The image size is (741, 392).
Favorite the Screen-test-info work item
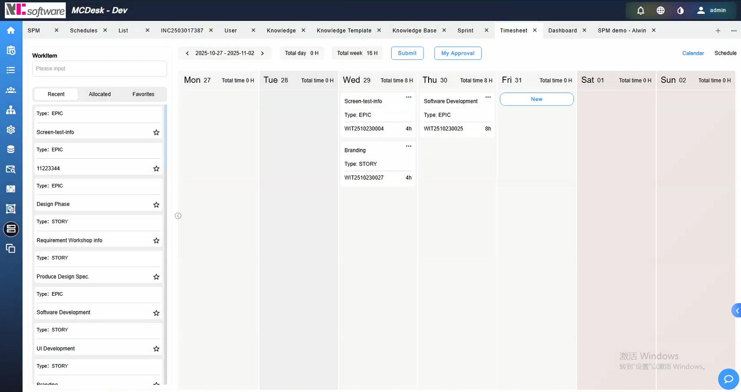(x=156, y=132)
